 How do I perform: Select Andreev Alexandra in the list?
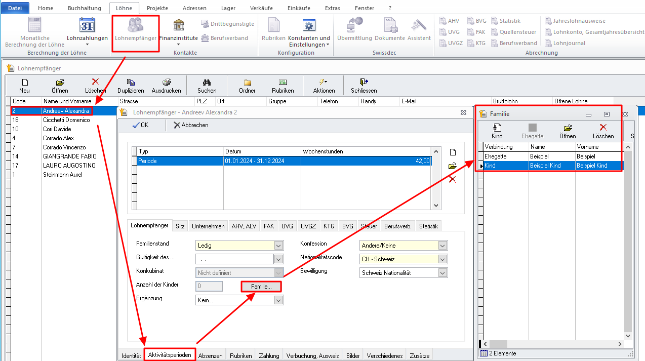[66, 111]
